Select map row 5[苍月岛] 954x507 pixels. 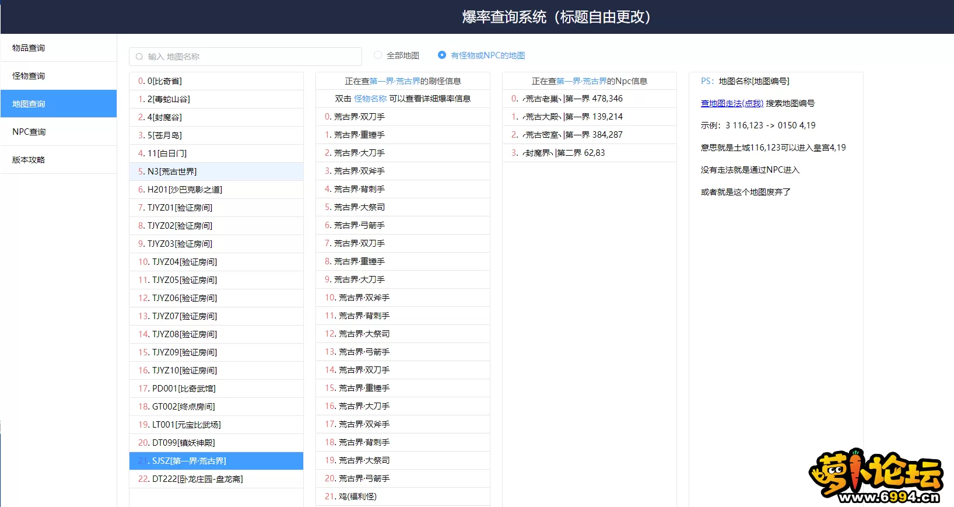[x=216, y=135]
